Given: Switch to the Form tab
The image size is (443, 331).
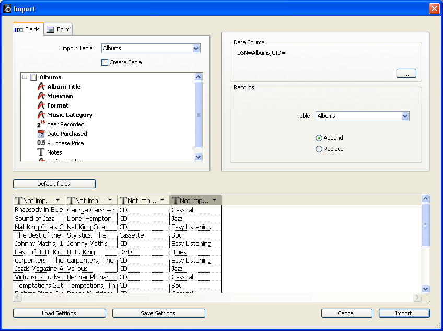Looking at the screenshot, I should [58, 29].
